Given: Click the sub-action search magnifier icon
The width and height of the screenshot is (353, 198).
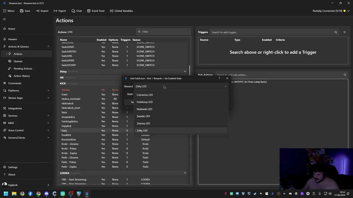Looking at the screenshot, I should click(x=345, y=75).
